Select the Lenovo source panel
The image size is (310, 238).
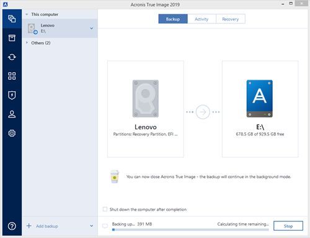click(146, 109)
